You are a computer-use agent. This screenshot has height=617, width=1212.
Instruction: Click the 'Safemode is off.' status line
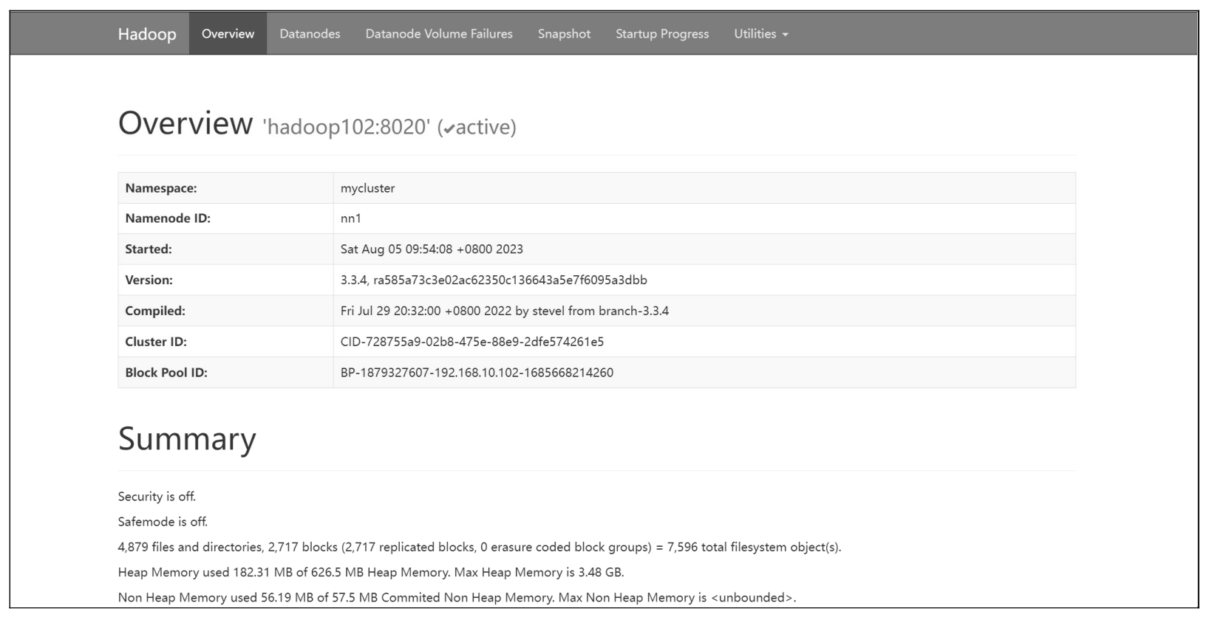click(x=163, y=522)
